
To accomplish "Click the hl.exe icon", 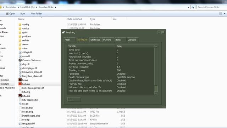I will [20, 80].
